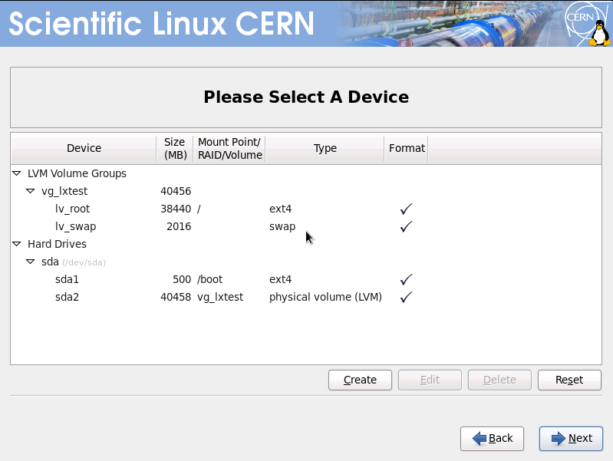Screen dimensions: 613x461
Task: Collapse the LVM Volume Groups tree
Action: point(16,173)
